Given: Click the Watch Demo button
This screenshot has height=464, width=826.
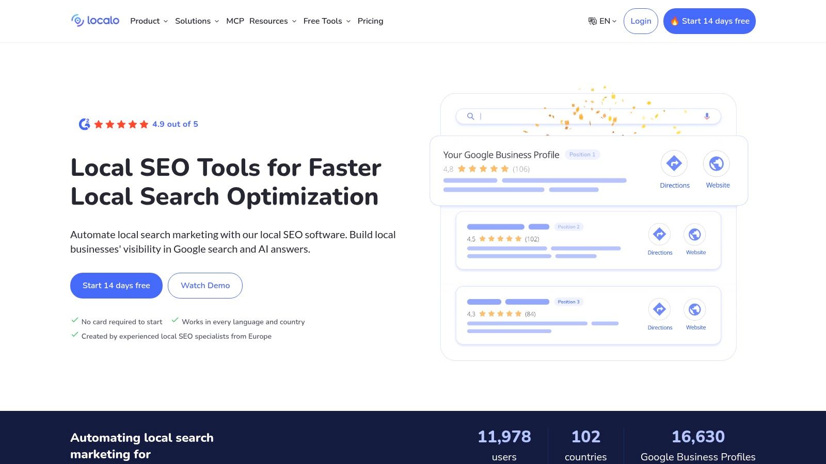Looking at the screenshot, I should coord(205,286).
